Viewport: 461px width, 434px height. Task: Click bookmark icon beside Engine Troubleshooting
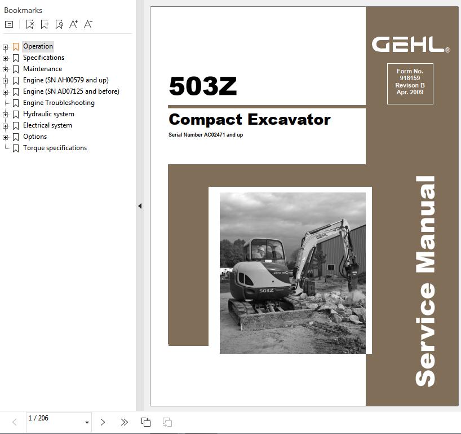[x=16, y=103]
